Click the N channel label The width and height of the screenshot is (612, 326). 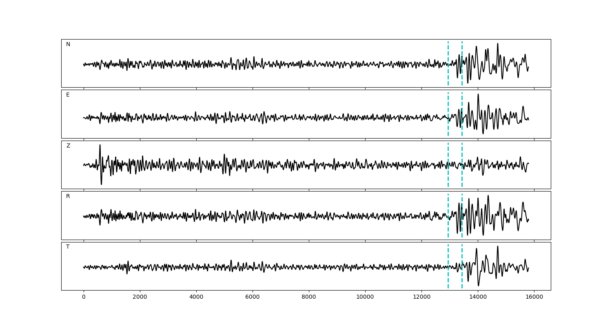click(x=68, y=44)
